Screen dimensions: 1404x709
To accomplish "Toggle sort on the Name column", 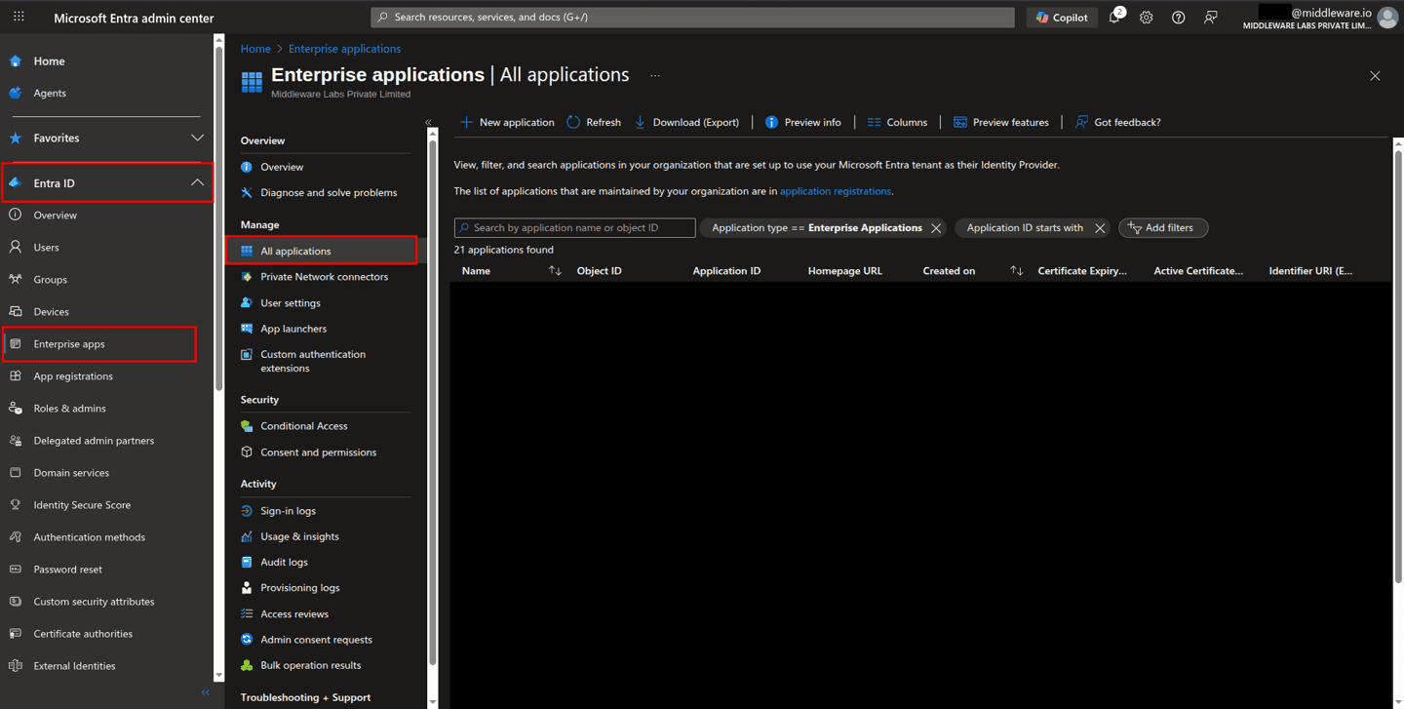I will coord(555,270).
